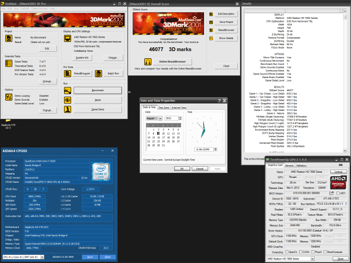Click the Online ResultBrowser button
Image resolution: width=351 pixels, height=263 pixels.
coord(172,61)
